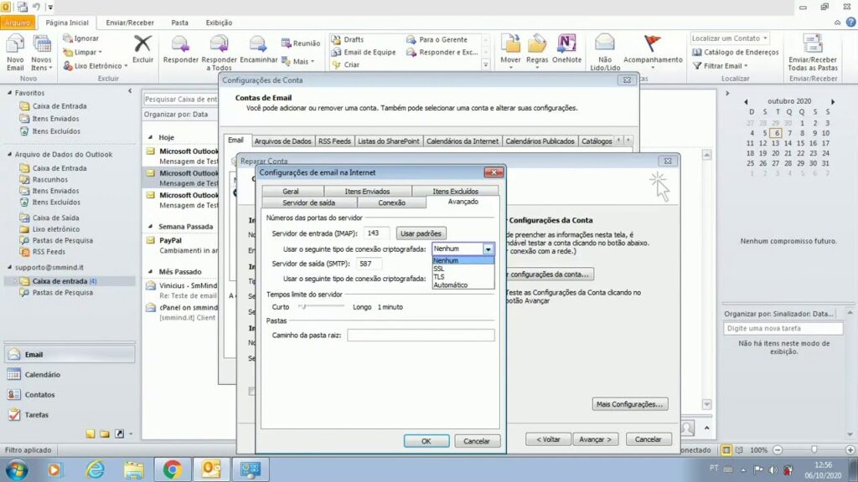Open Novos Itens ribbon icon
858x482 pixels.
[x=42, y=52]
